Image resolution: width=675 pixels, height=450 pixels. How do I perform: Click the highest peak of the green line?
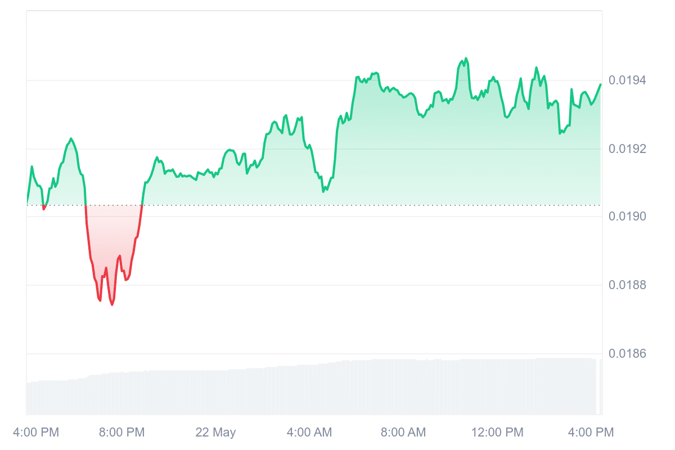[x=466, y=58]
